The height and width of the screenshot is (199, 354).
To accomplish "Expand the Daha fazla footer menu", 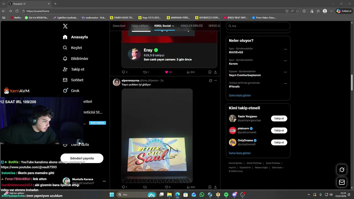I will [278, 167].
